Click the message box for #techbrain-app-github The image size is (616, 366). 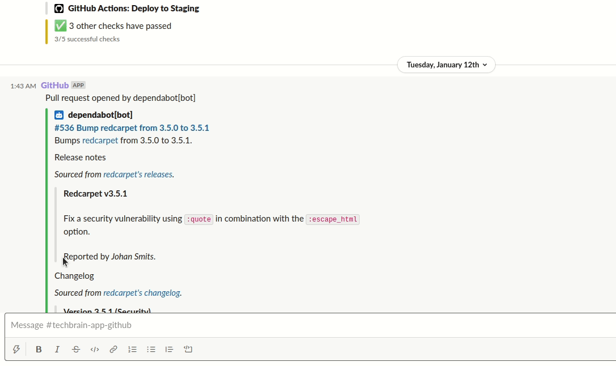click(x=306, y=325)
